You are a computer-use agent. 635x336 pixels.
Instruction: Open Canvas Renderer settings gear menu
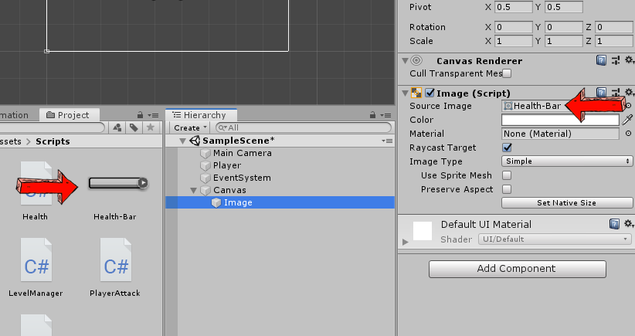pos(628,60)
